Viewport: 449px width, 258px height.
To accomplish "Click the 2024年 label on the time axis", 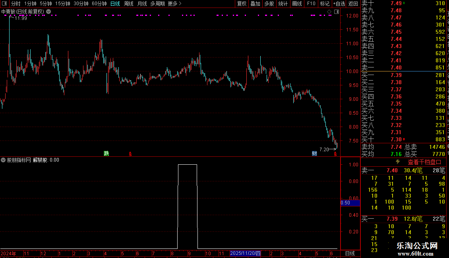I will [x=8, y=253].
